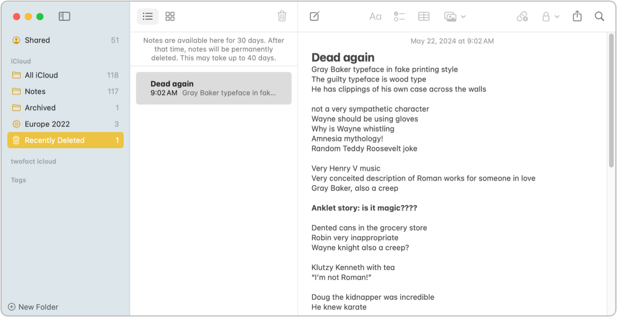Open the Shared notes section
The image size is (617, 317).
tap(37, 40)
